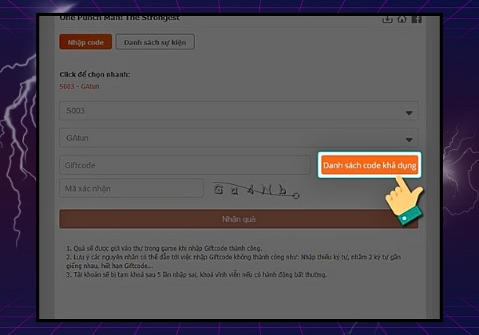479x335 pixels.
Task: Refresh the captcha image
Action: click(256, 191)
